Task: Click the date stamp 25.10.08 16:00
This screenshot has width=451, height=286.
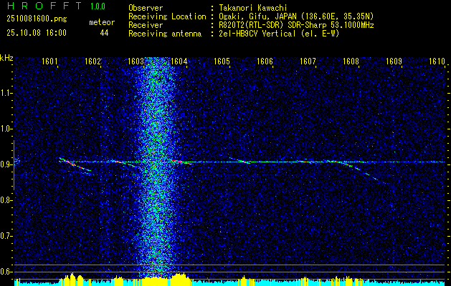Action: pyautogui.click(x=37, y=33)
